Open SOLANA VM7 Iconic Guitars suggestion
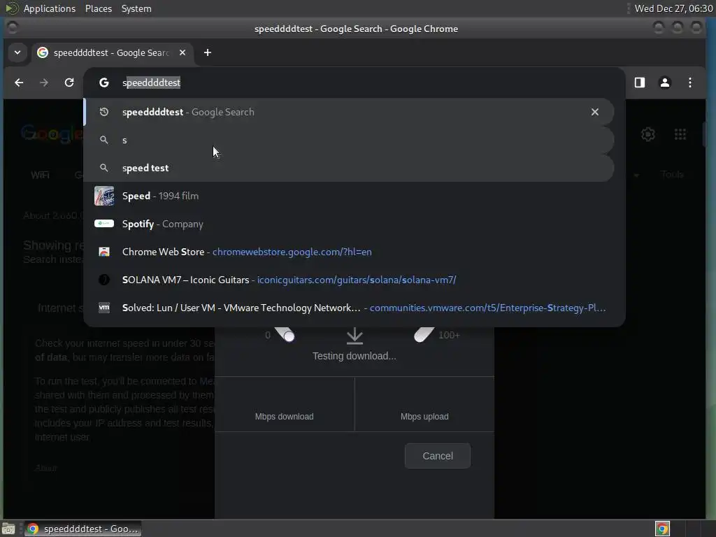The image size is (716, 537). point(349,280)
